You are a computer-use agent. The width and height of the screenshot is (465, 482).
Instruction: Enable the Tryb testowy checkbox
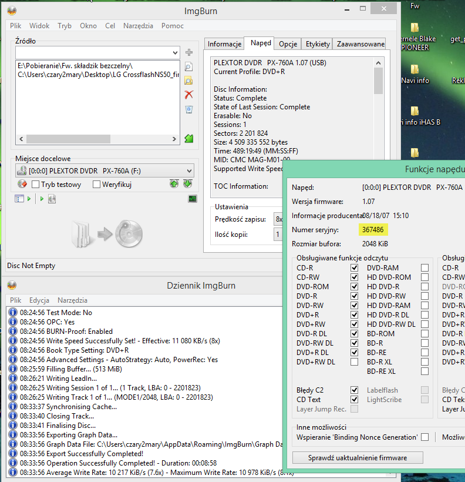[36, 185]
